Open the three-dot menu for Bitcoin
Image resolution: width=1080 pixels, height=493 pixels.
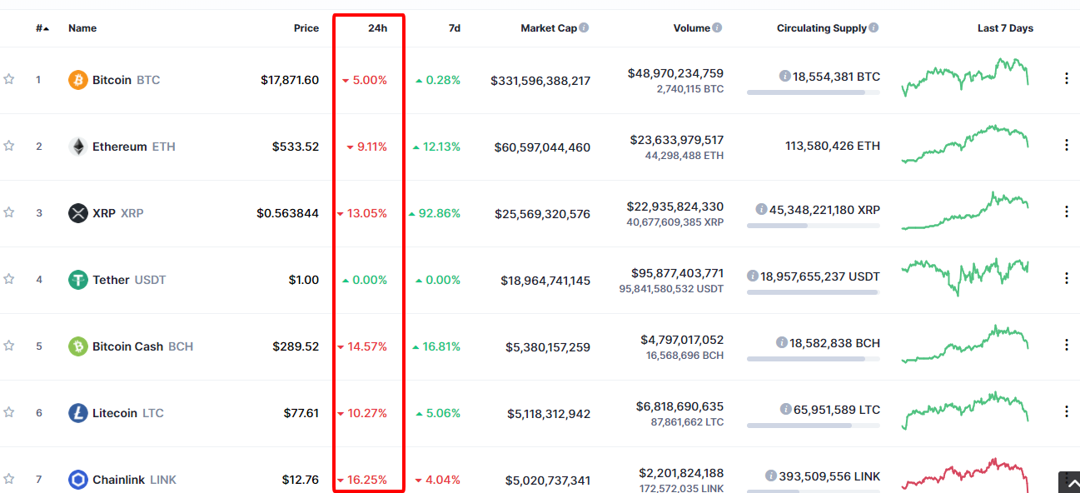1067,78
